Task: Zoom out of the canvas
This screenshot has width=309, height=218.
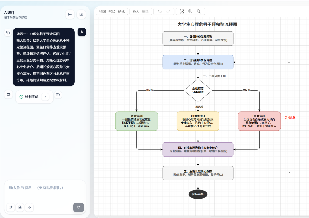Action: pyautogui.click(x=199, y=12)
